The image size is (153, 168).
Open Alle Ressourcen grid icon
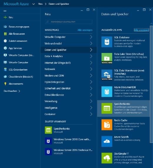(5, 34)
